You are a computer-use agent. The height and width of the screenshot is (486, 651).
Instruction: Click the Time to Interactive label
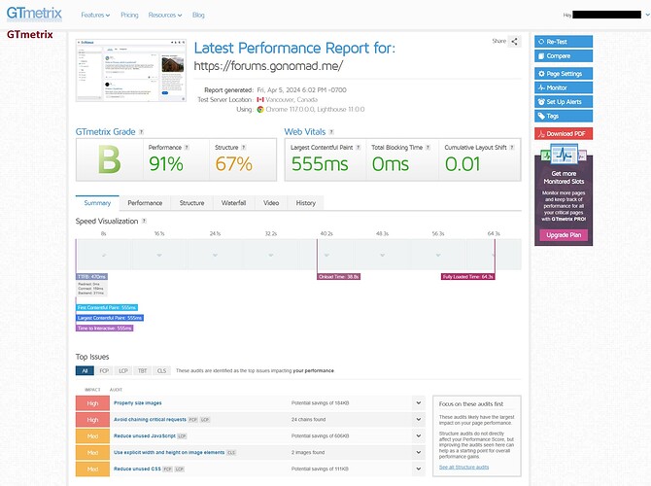pyautogui.click(x=105, y=329)
